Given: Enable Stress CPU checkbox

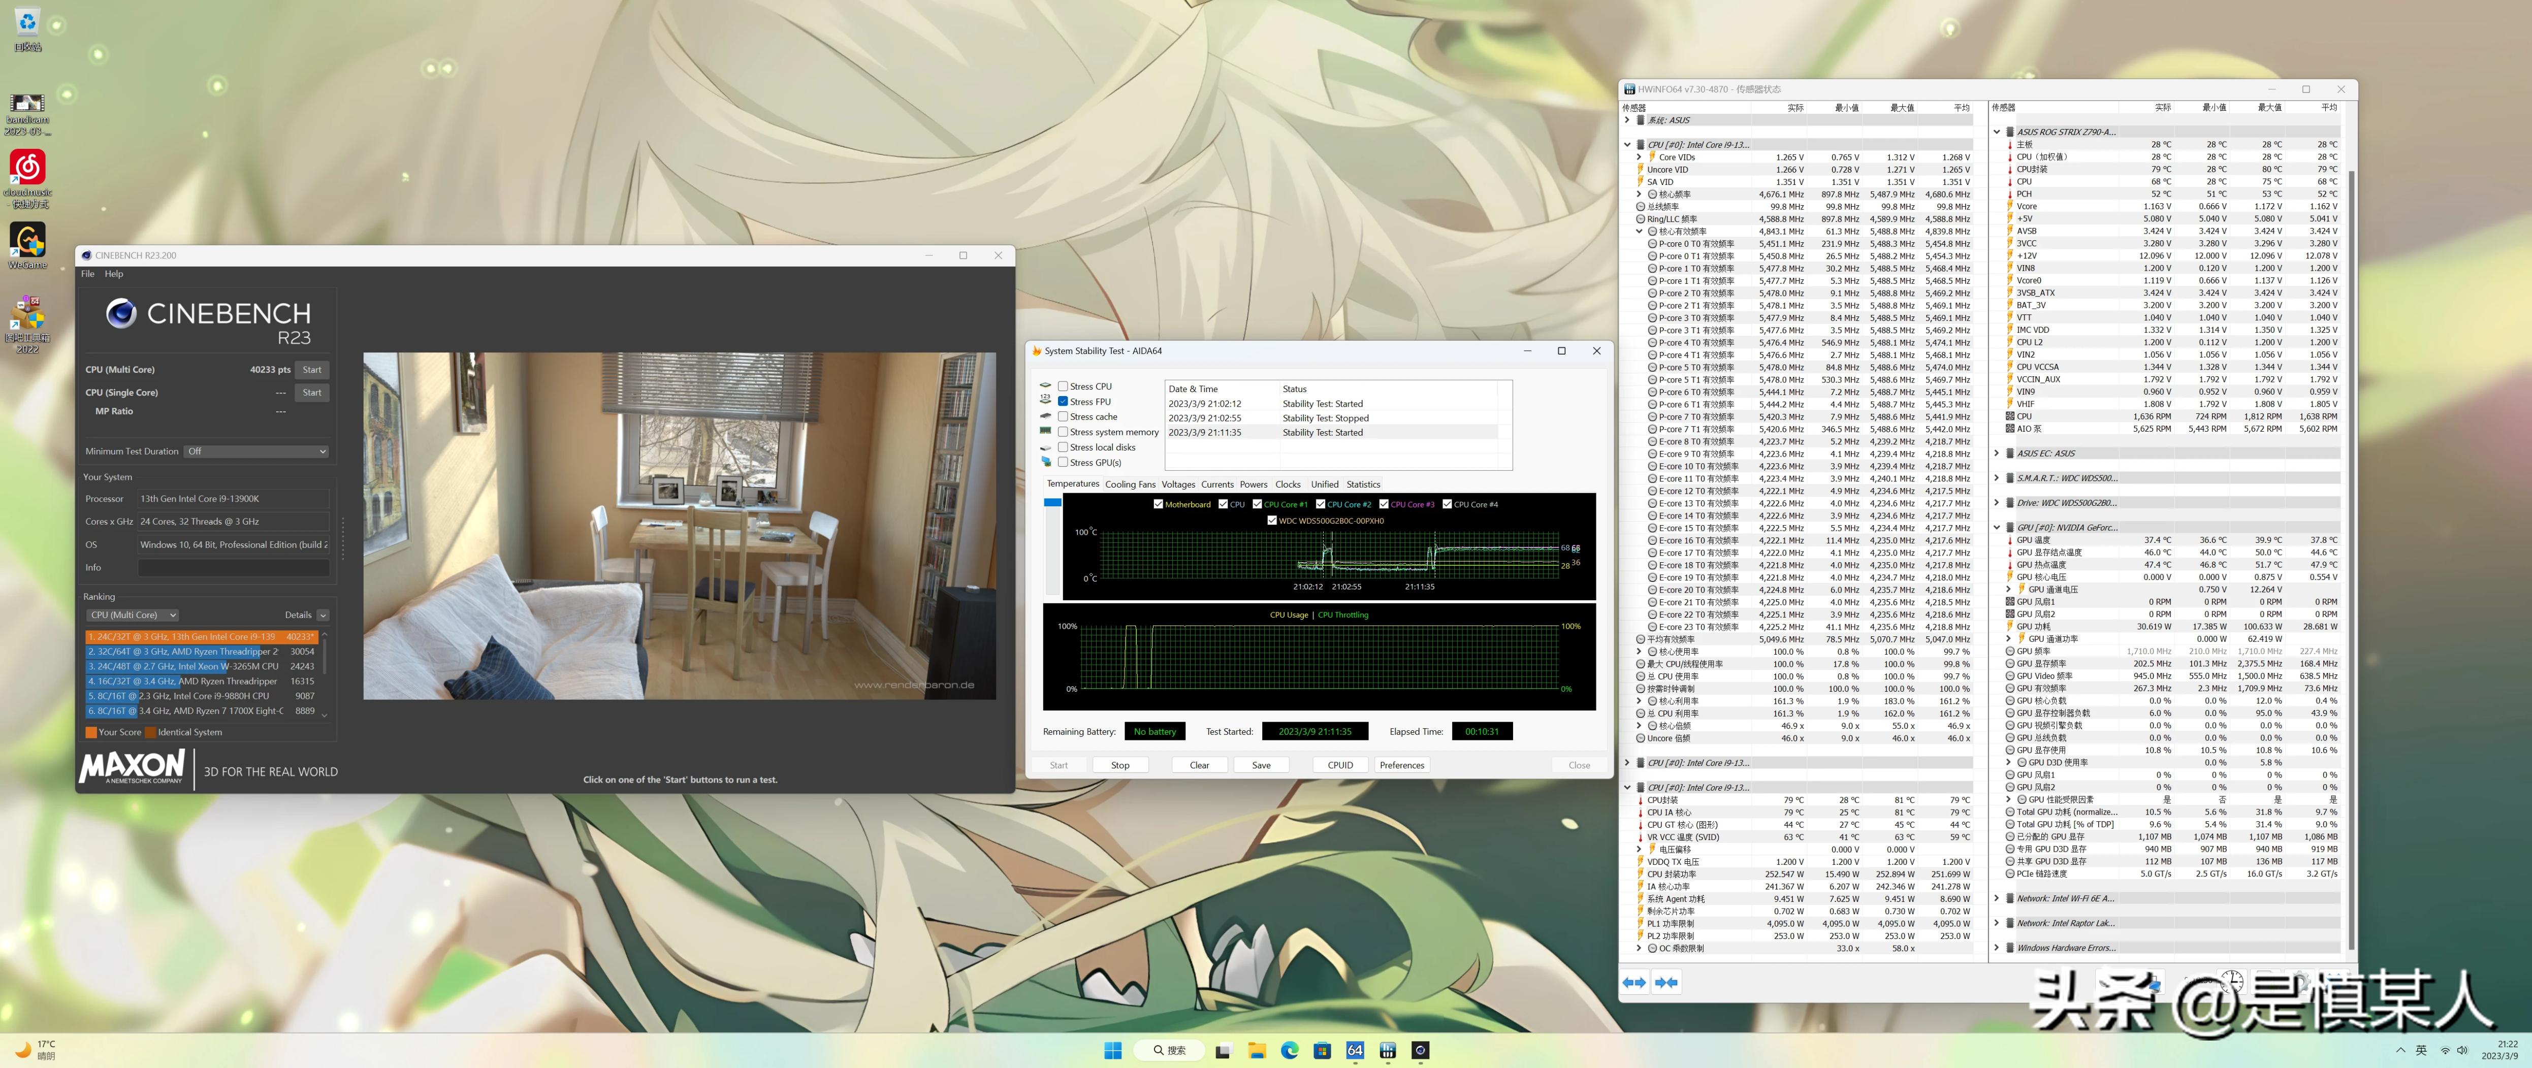Looking at the screenshot, I should (1063, 386).
